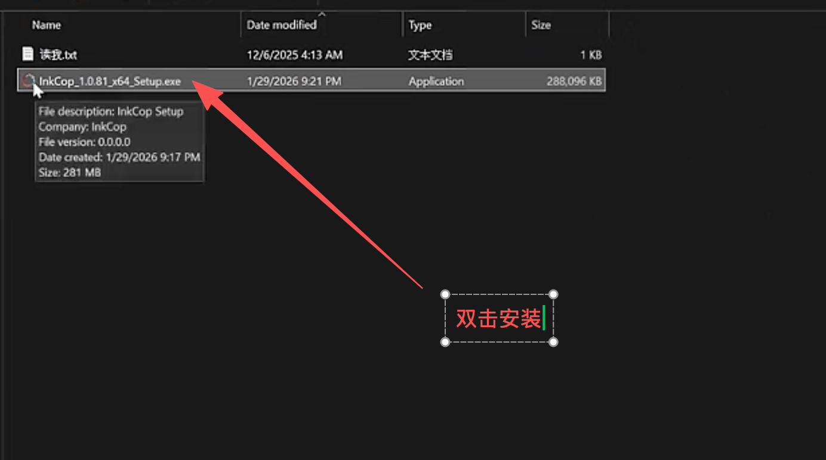
Task: Click the 12/6/2025 4:13 AM date cell
Action: coord(294,55)
